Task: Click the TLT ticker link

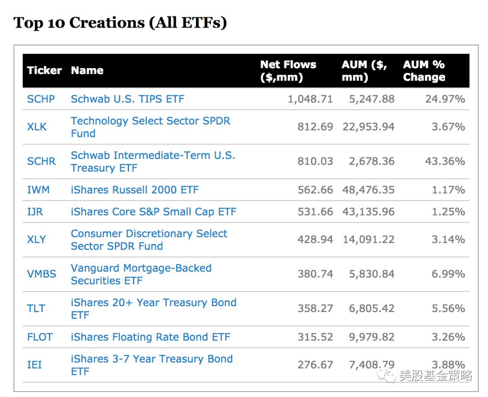Action: pyautogui.click(x=36, y=308)
